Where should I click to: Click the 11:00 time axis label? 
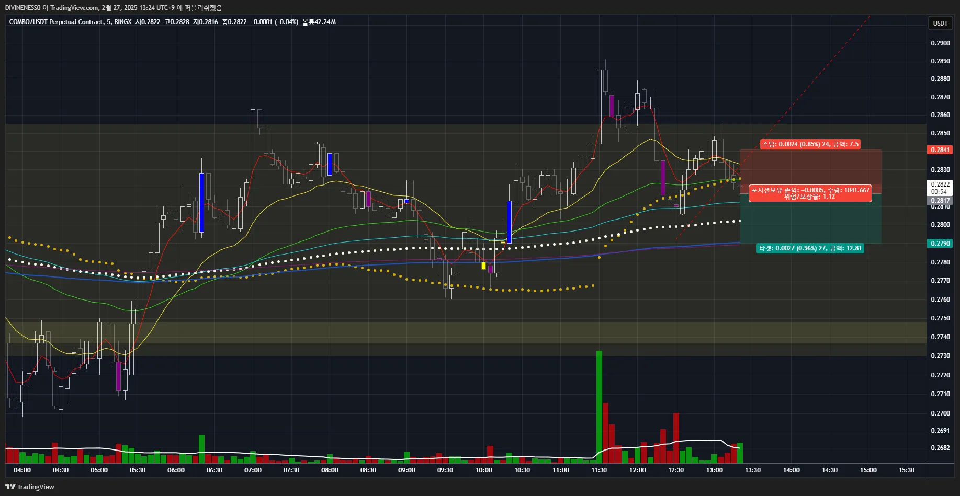(x=560, y=470)
